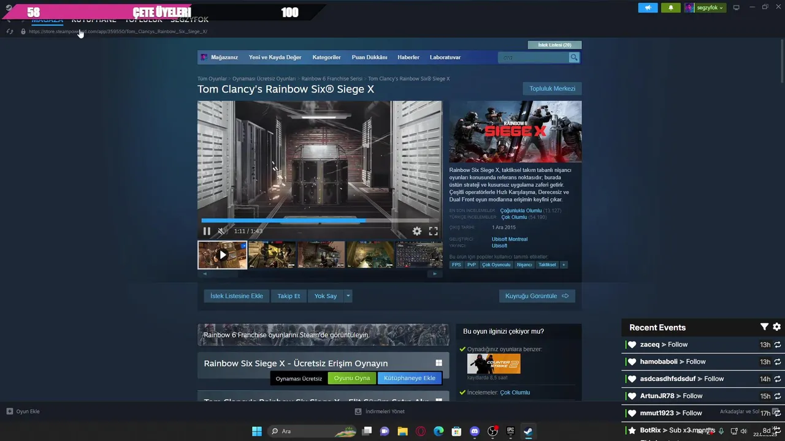The width and height of the screenshot is (785, 441).
Task: Select the Taktiksel tag
Action: point(547,265)
